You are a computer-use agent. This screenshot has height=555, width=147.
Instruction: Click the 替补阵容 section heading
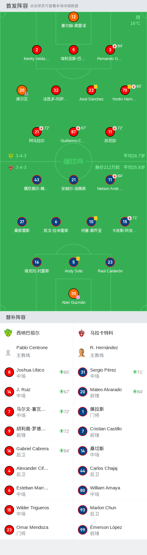16,317
